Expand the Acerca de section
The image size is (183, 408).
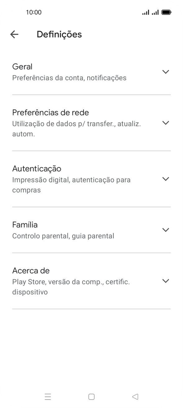[x=166, y=281]
